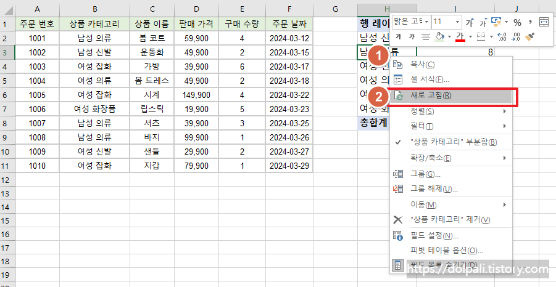Select the cell containing 여성 화장품
This screenshot has height=287, width=556.
(x=94, y=109)
